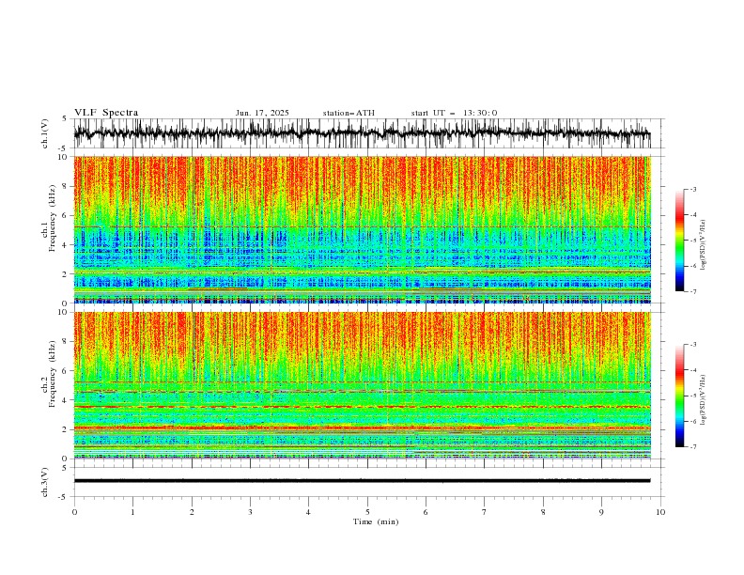This screenshot has width=744, height=575.
Task: Click the ch.2 colorbar gradient
Action: click(x=679, y=396)
